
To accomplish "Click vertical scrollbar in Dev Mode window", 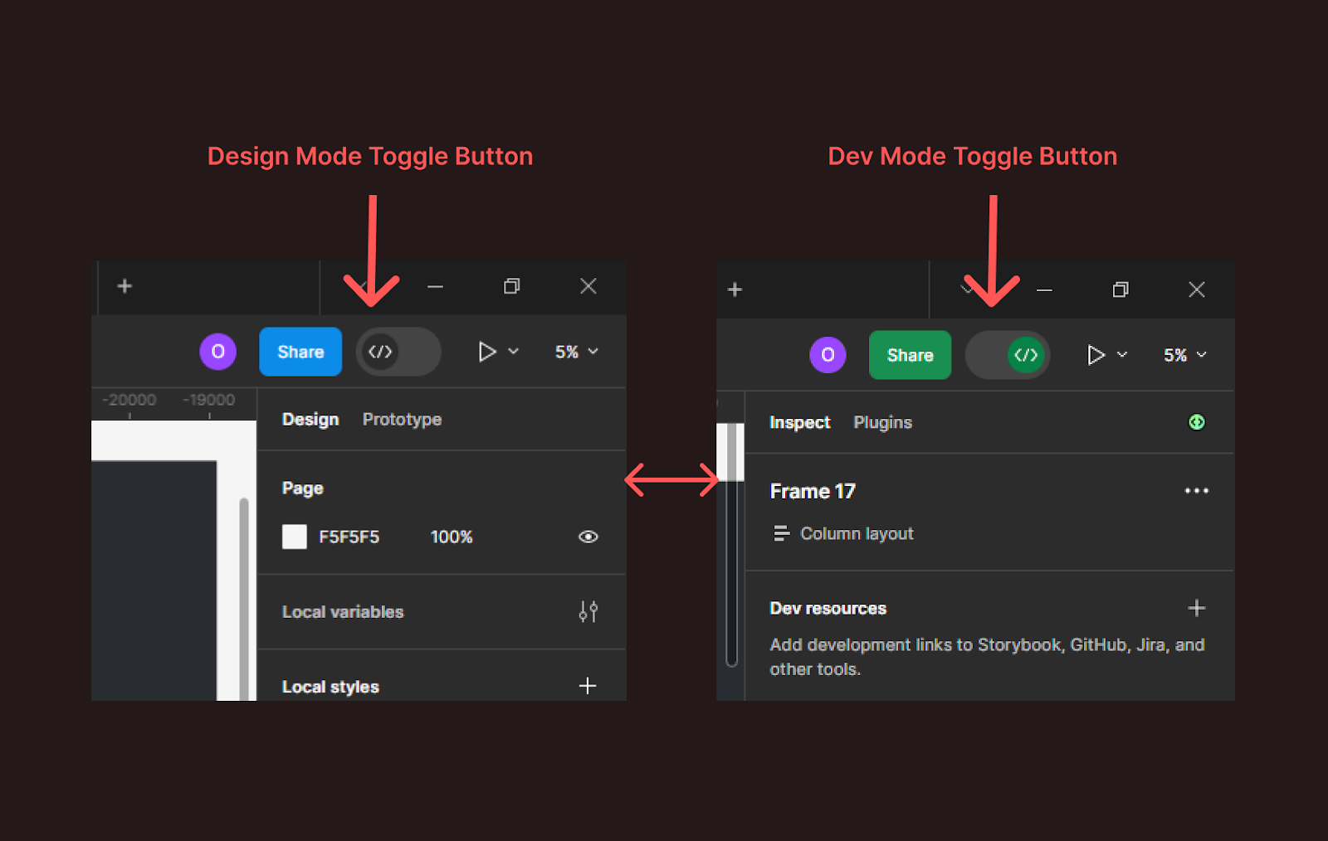I will [731, 572].
